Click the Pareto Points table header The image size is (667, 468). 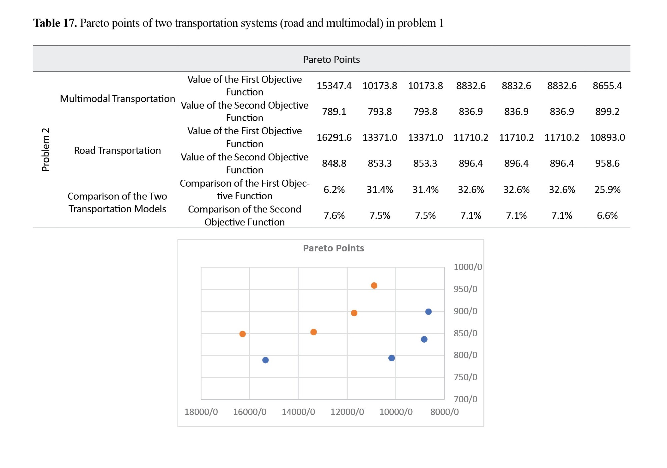pos(331,59)
